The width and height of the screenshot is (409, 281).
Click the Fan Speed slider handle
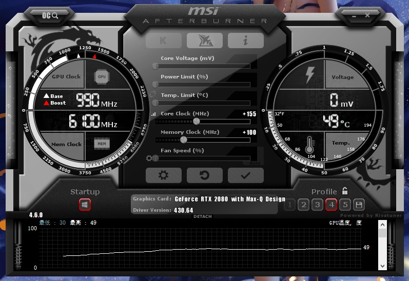click(155, 158)
